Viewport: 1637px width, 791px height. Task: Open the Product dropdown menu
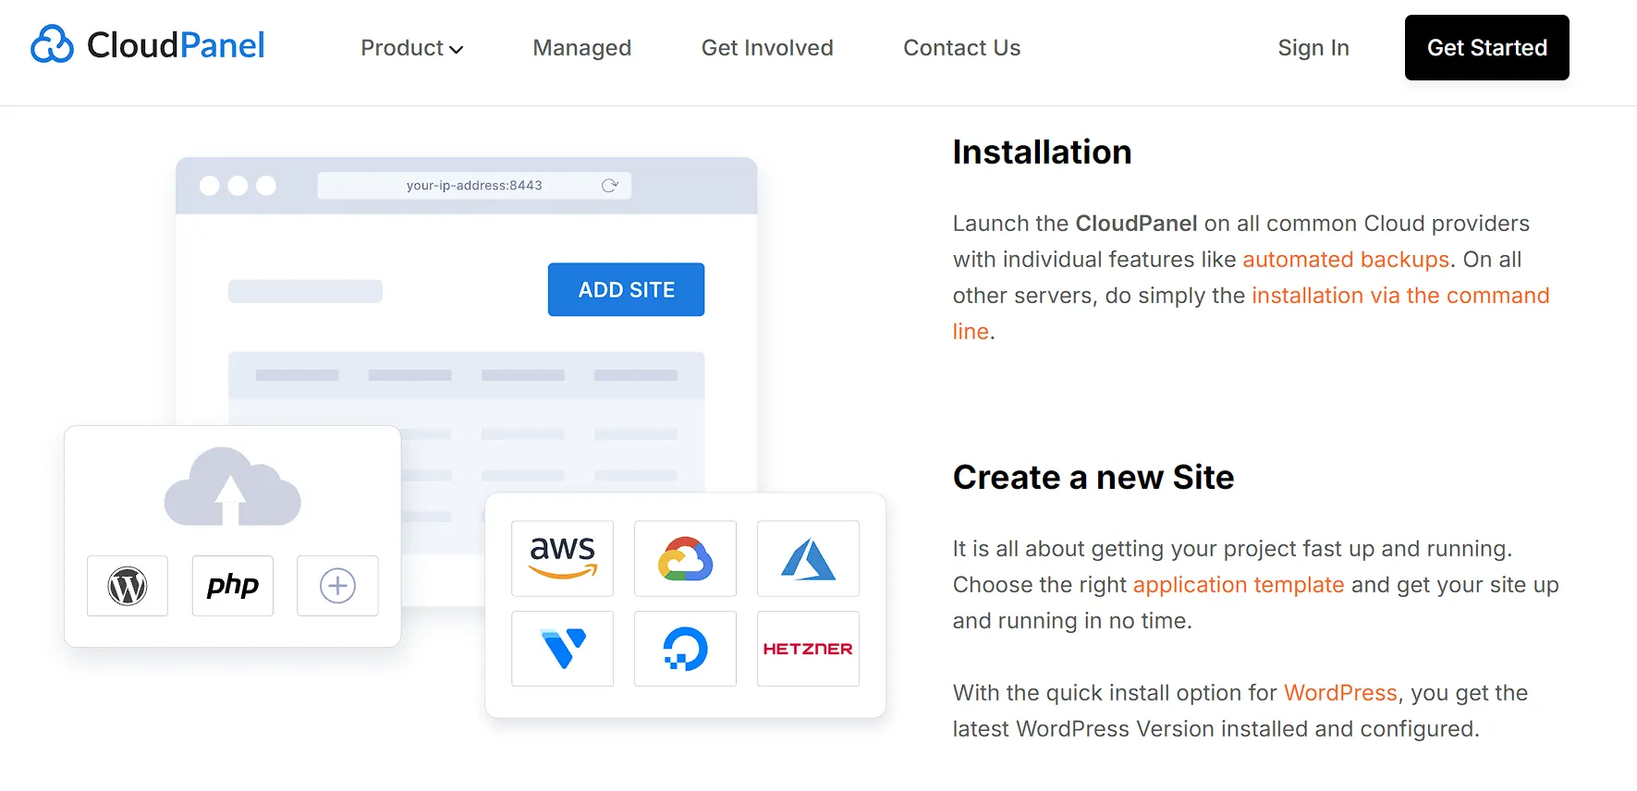pos(411,48)
